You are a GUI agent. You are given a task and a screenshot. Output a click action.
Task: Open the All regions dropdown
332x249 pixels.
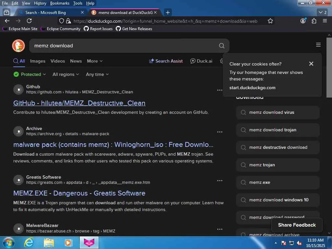coord(65,74)
